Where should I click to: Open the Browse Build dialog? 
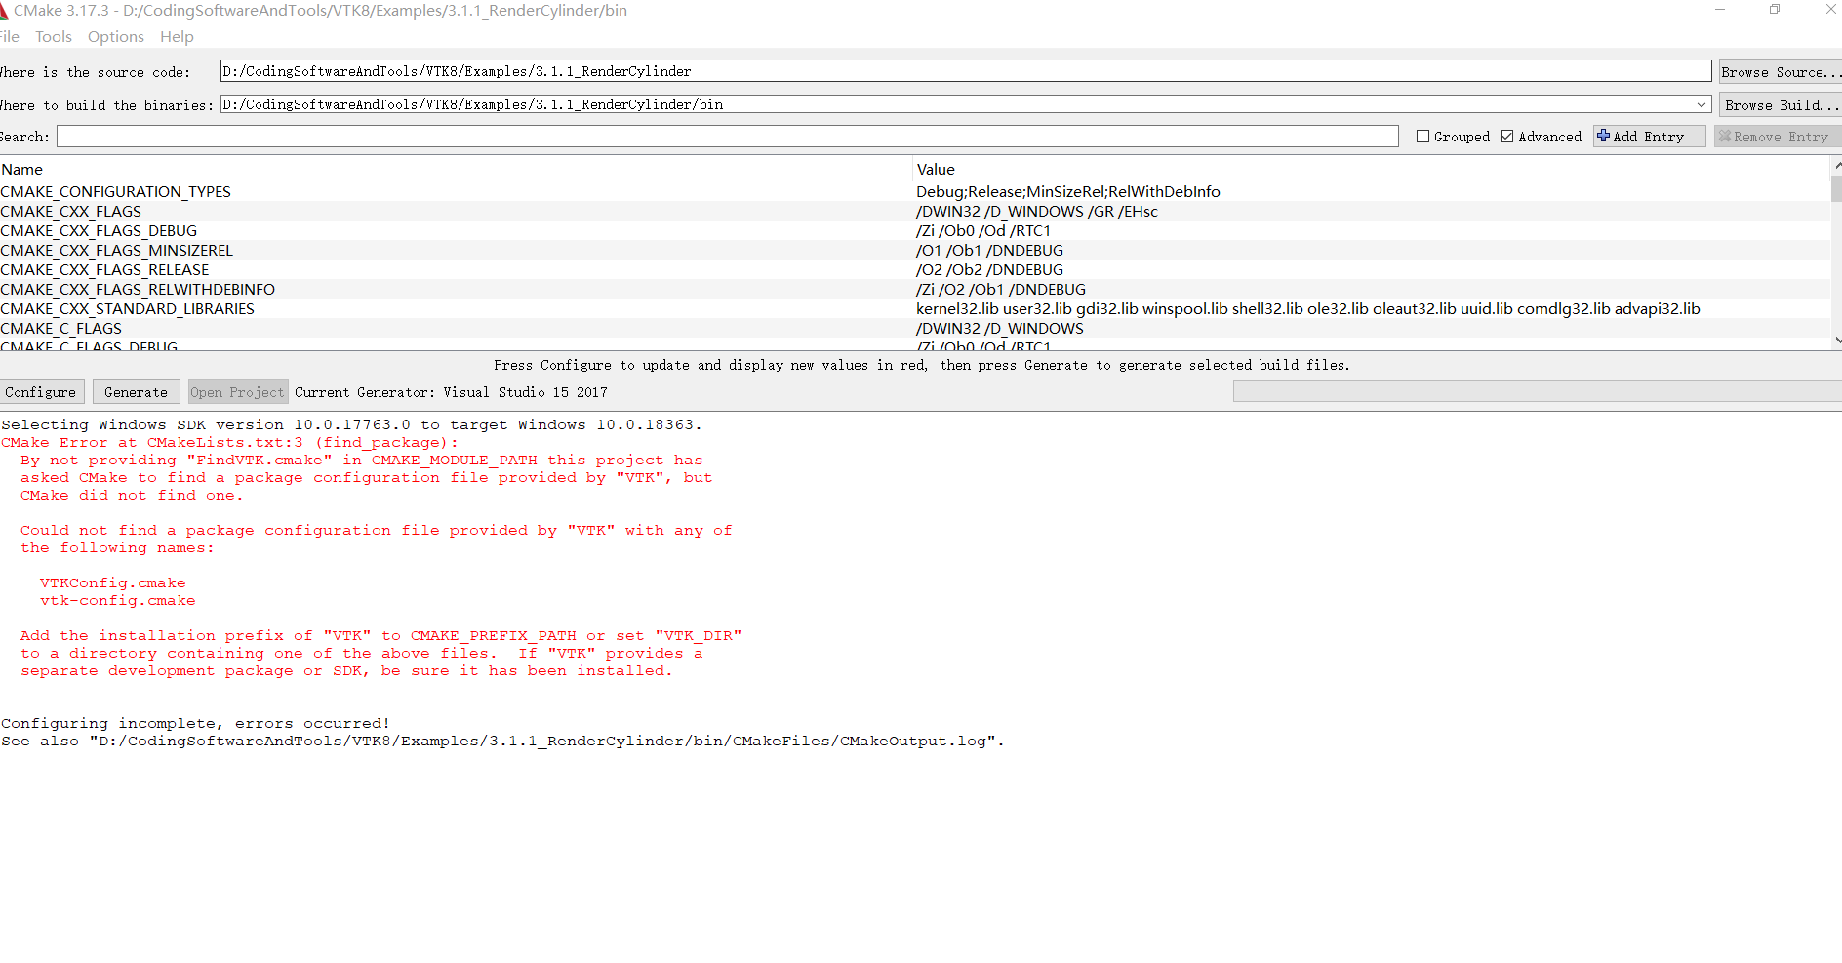click(x=1780, y=105)
